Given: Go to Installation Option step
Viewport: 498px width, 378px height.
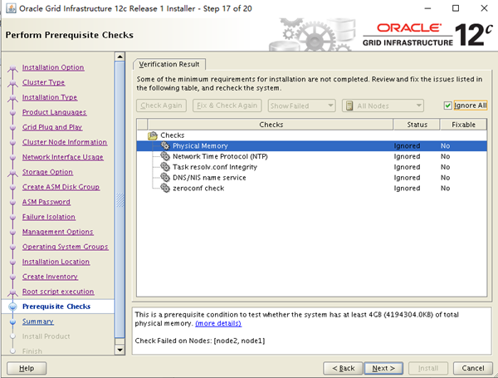Looking at the screenshot, I should click(53, 67).
